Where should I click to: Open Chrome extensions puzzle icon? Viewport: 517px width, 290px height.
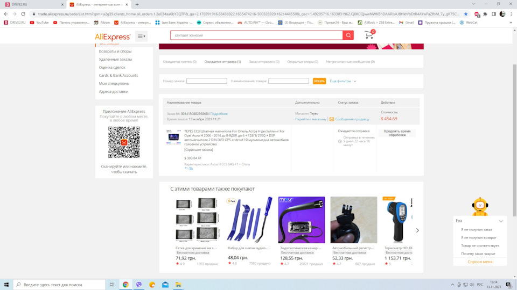[485, 14]
